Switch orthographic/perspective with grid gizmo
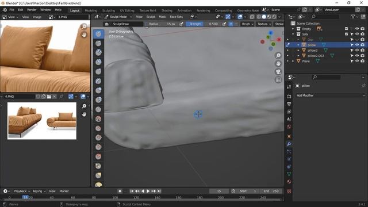Image resolution: width=368 pixels, height=207 pixels. pos(278,80)
